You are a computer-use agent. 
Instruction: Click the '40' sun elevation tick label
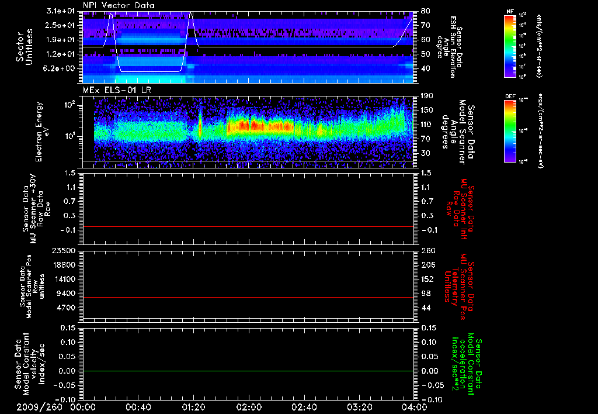(425, 68)
